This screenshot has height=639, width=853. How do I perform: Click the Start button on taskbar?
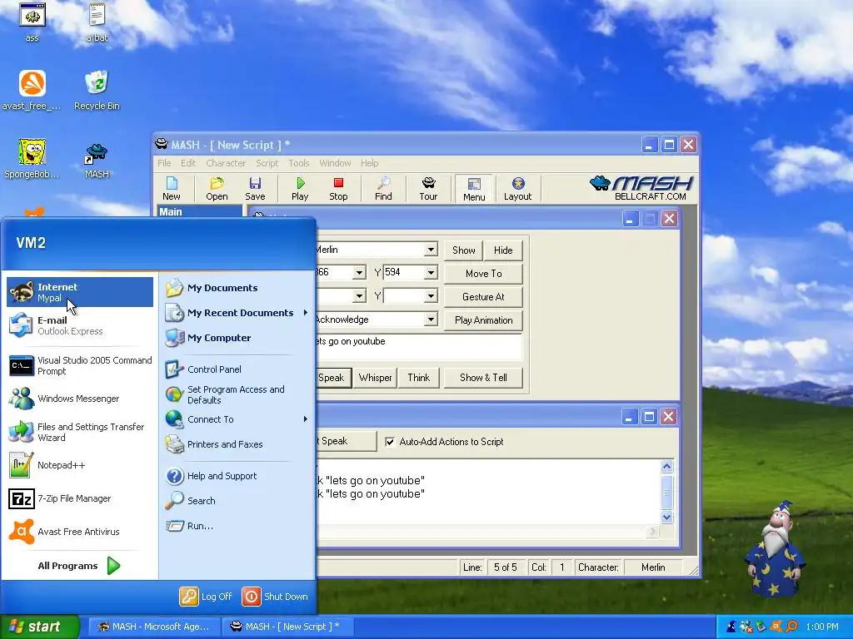(x=40, y=627)
